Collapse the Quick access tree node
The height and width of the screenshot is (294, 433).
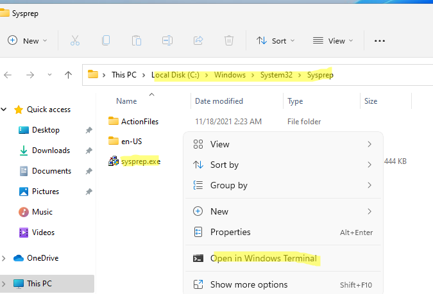[4, 110]
